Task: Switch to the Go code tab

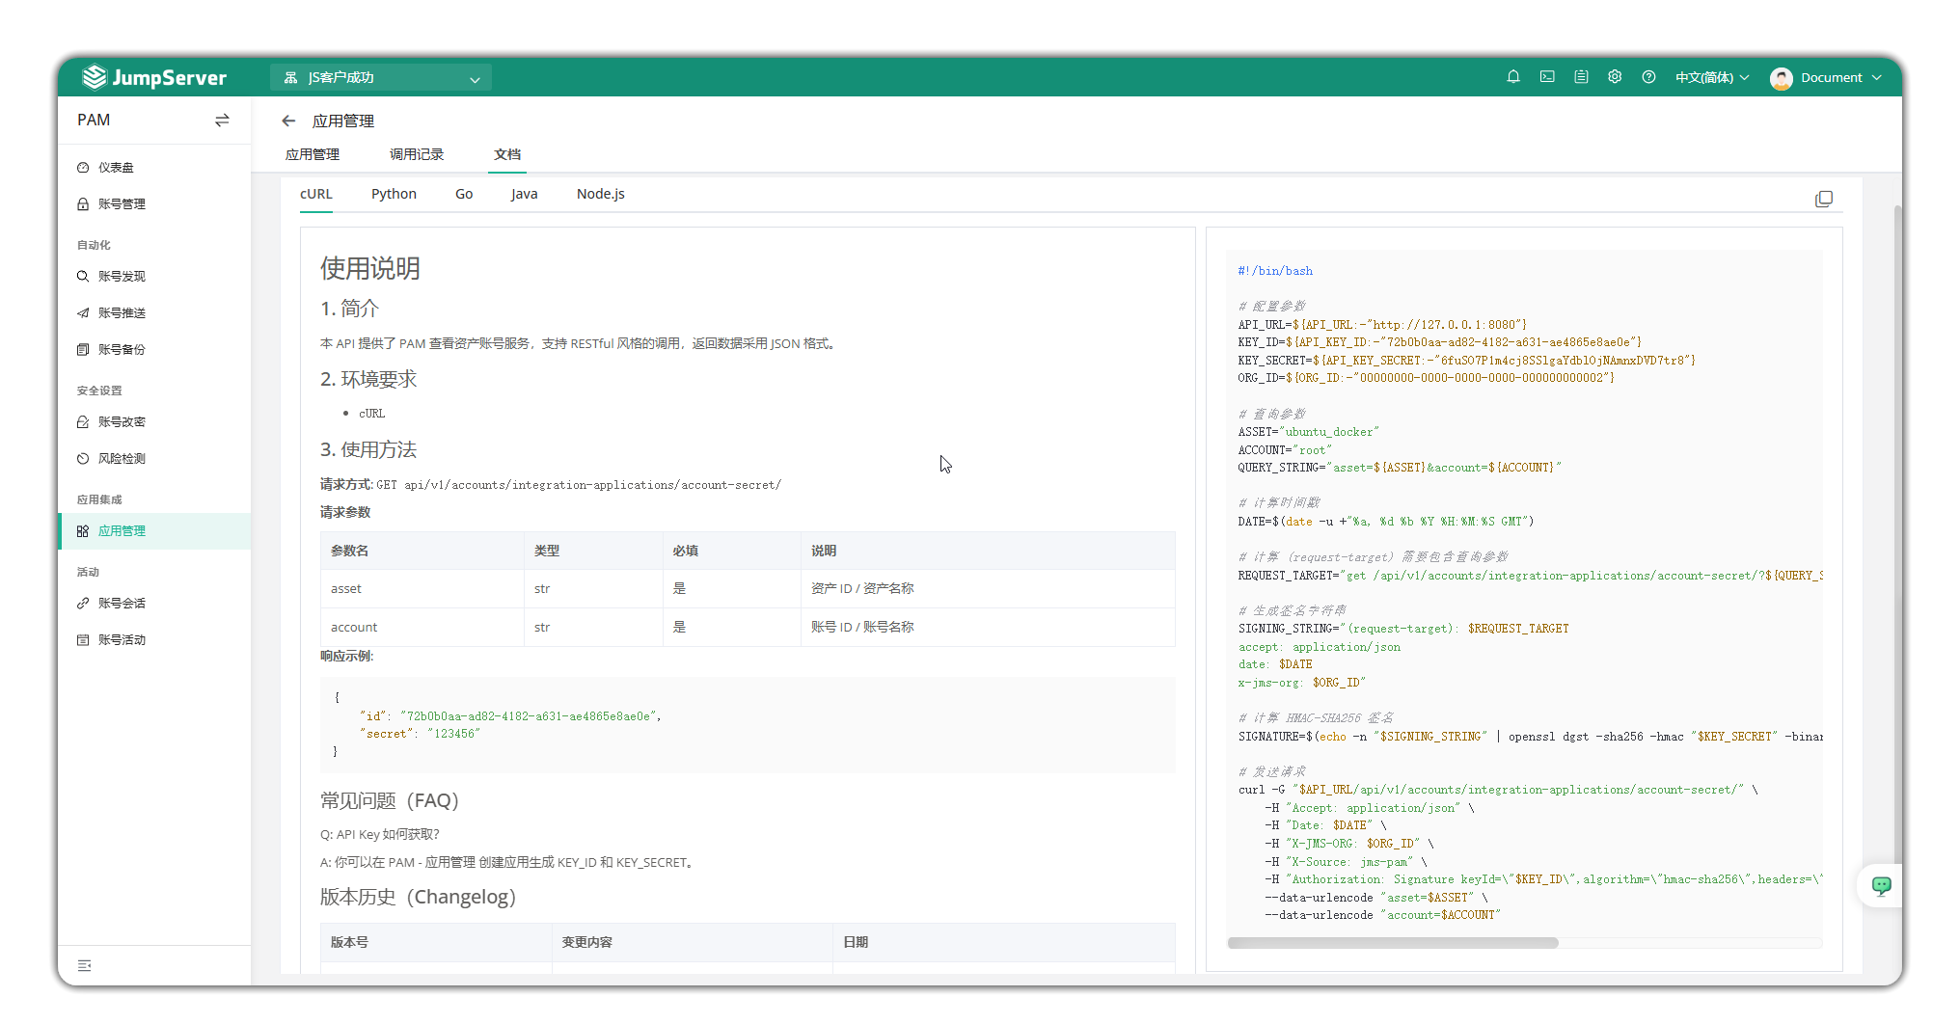Action: point(464,194)
